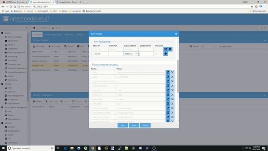The width and height of the screenshot is (268, 151).
Task: Click the empty Host Port field
Action: click(116, 54)
